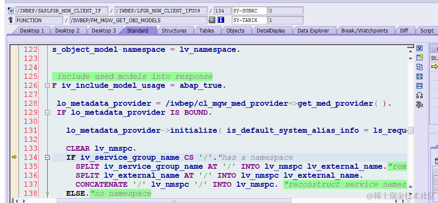Click line number 136 in the gutter
The height and width of the screenshot is (203, 438).
(x=31, y=176)
